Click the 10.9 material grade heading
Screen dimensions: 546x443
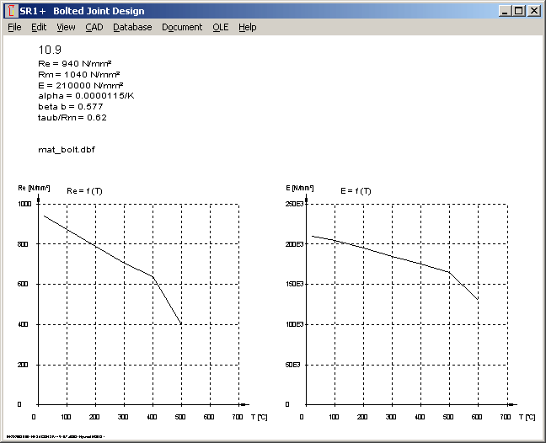50,50
